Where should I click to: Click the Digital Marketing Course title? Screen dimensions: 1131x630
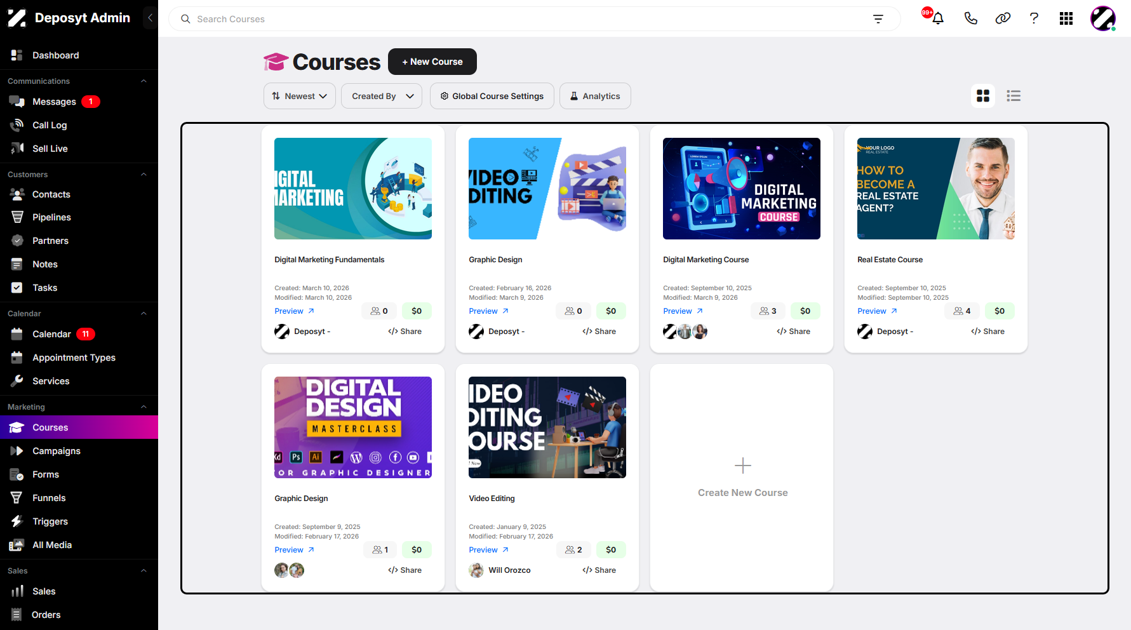coord(706,260)
